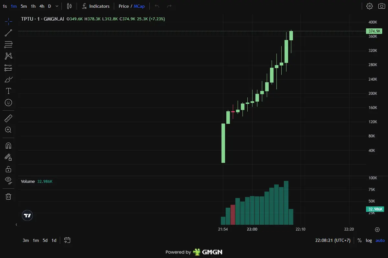Toggle lock all drawing tools
388x258 pixels.
coord(8,169)
